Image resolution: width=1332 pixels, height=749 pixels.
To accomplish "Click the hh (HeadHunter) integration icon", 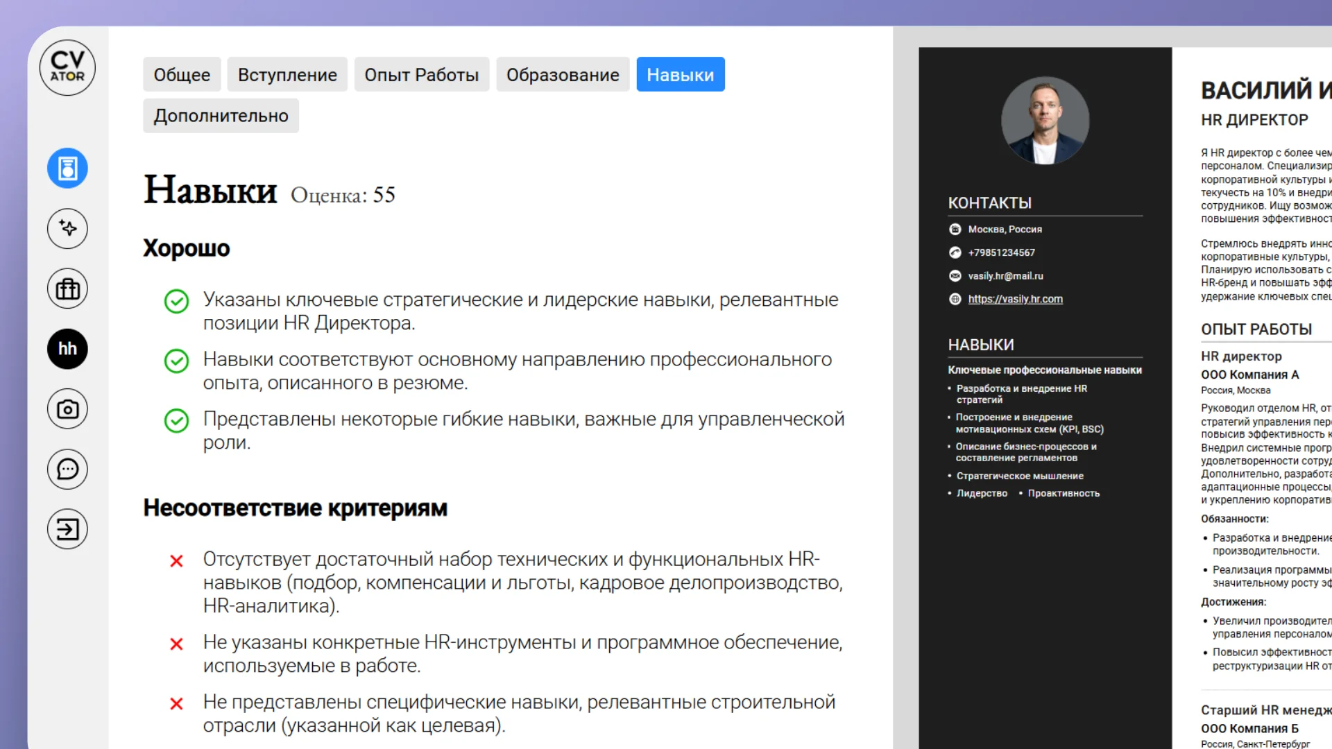I will pyautogui.click(x=67, y=349).
